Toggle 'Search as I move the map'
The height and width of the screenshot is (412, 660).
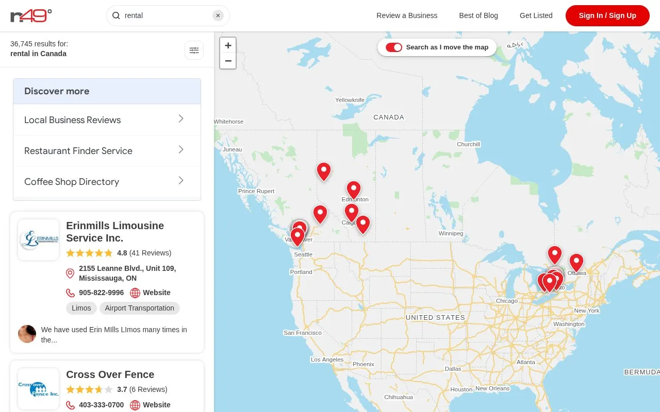pos(394,47)
